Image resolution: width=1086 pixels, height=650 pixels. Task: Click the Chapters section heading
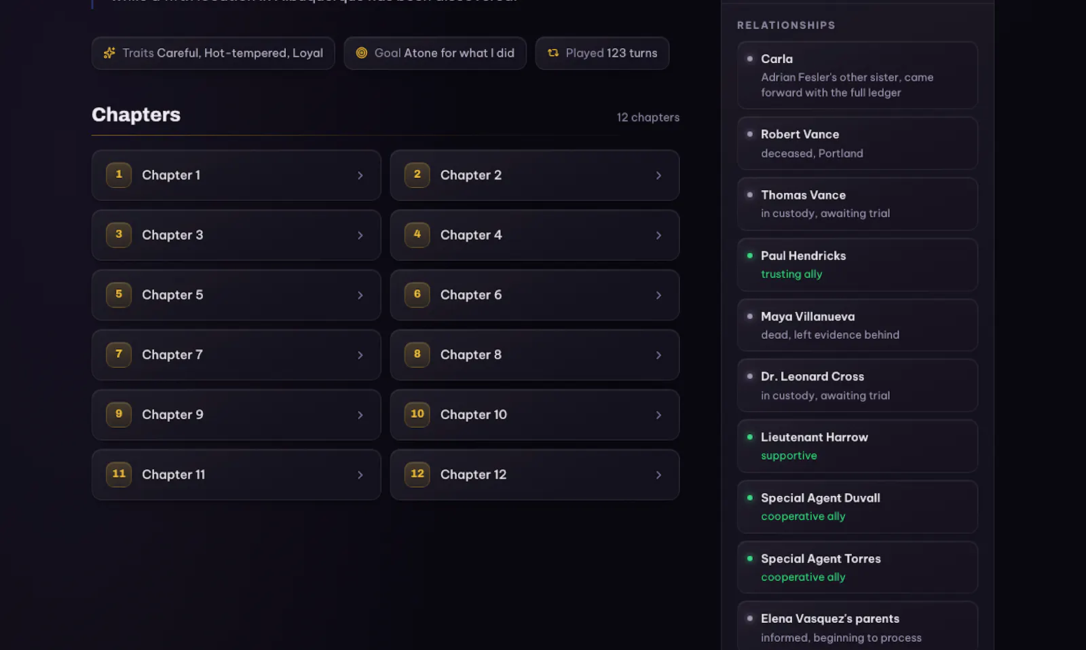pos(136,115)
